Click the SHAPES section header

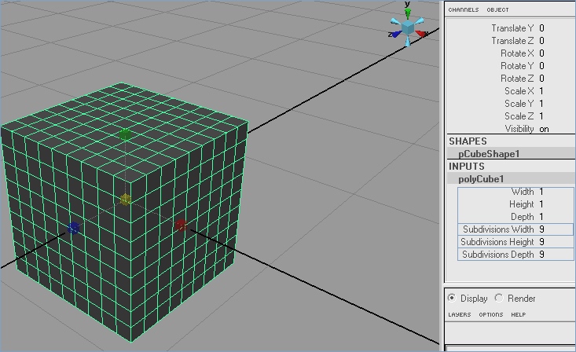point(468,141)
